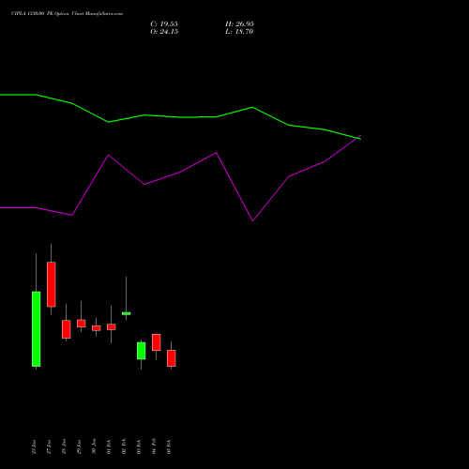Click the green indicator line

(180, 117)
